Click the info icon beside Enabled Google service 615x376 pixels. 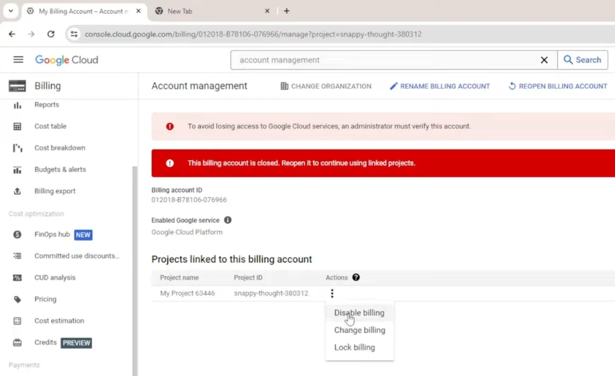[228, 220]
